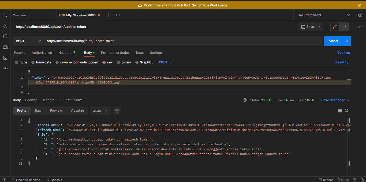Open the Cookies link
The width and height of the screenshot is (366, 182).
tap(343, 53)
